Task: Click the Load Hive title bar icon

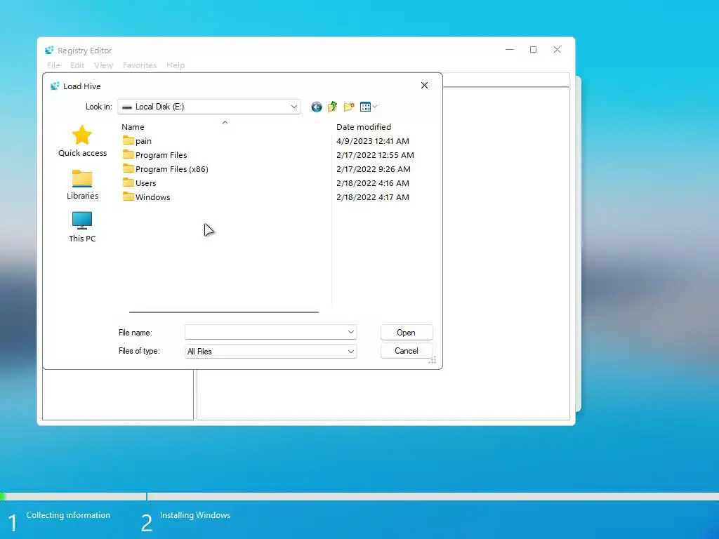Action: [55, 86]
